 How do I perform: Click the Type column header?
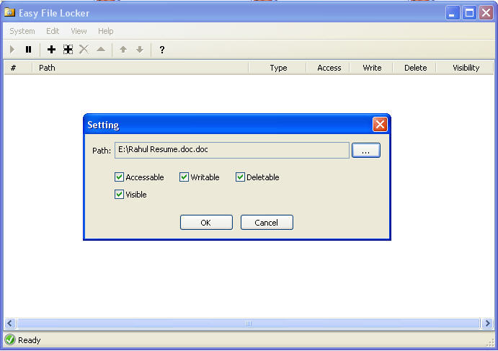coord(277,68)
